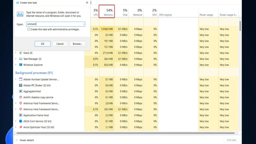
Task: Click the Application Frame Host icon
Action: coord(21,115)
